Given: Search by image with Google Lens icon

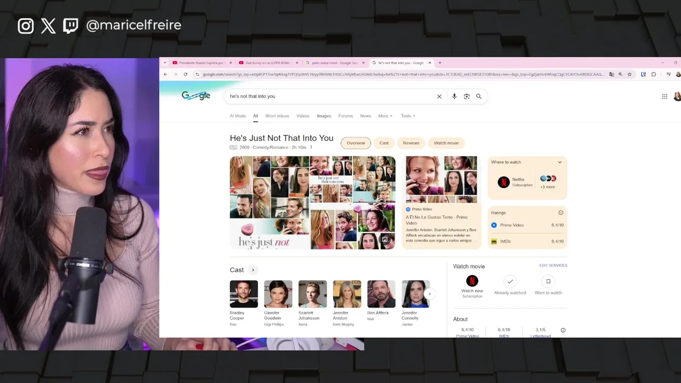Looking at the screenshot, I should pos(467,96).
